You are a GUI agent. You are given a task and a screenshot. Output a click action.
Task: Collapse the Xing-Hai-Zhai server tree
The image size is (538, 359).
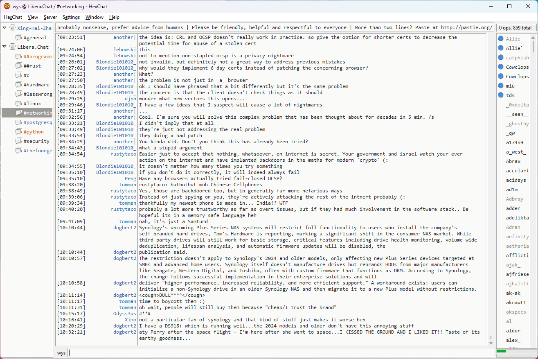[5, 28]
